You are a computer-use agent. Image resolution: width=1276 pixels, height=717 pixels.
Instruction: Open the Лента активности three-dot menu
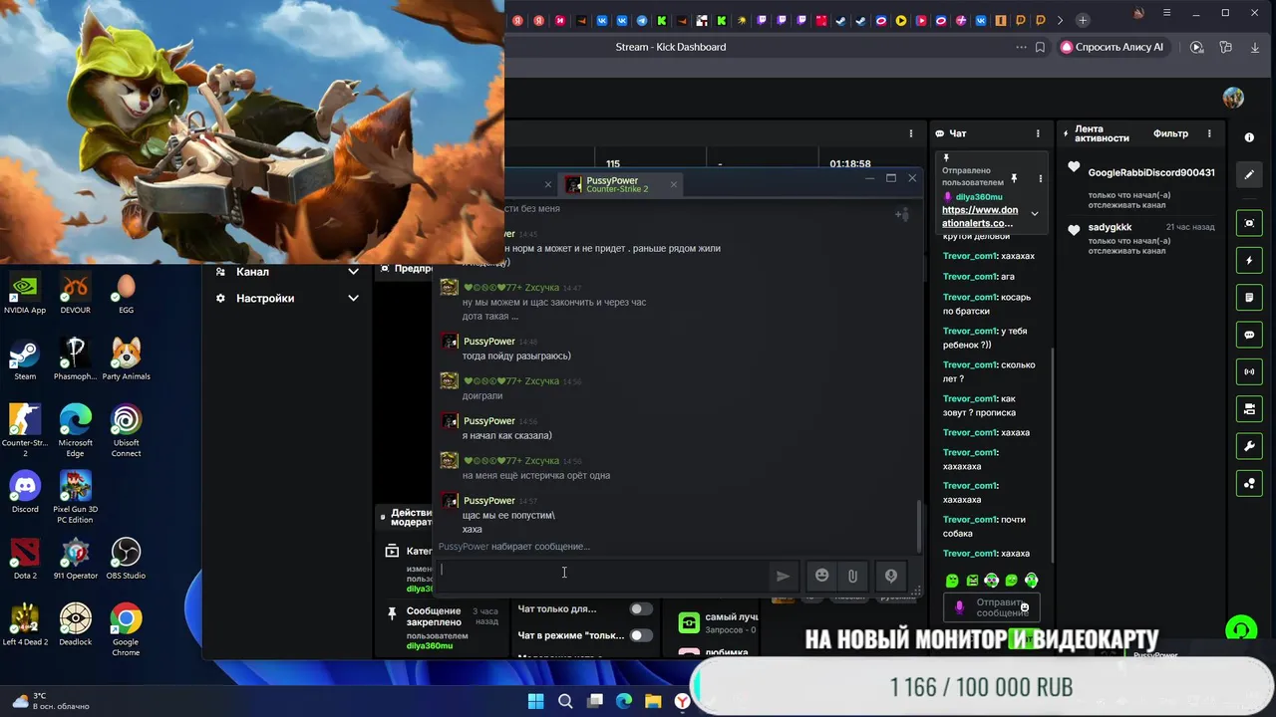pos(1209,133)
